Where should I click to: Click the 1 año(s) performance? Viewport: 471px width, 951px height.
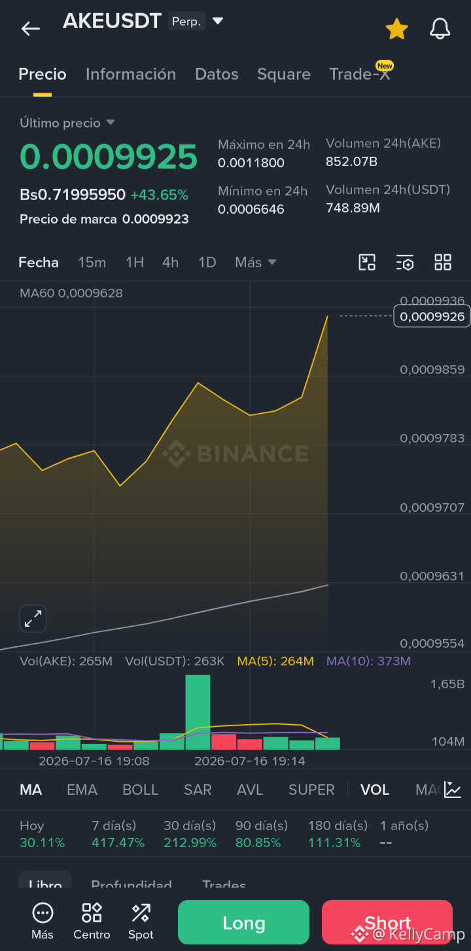point(404,834)
